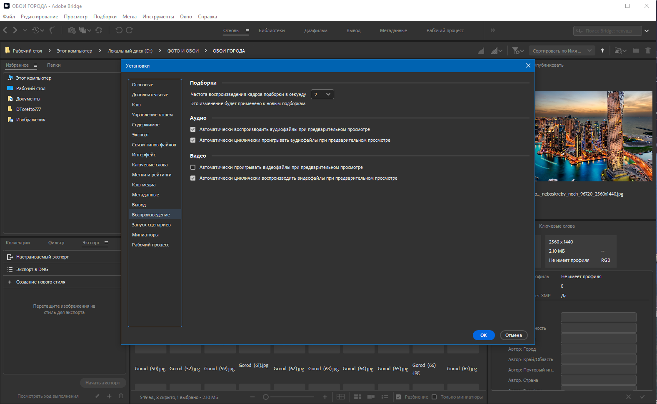
Task: Open the Инструменты menu
Action: click(158, 17)
